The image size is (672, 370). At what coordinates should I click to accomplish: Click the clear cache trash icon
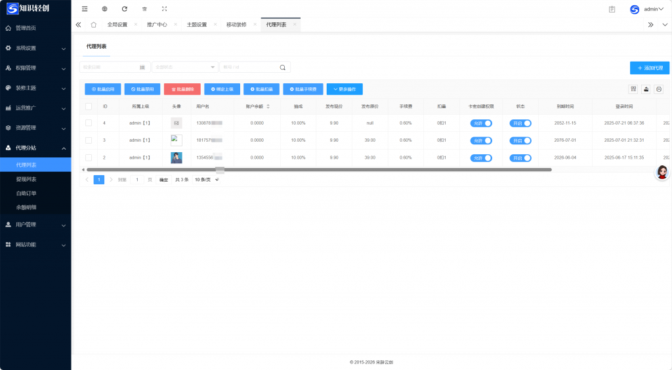tap(144, 9)
